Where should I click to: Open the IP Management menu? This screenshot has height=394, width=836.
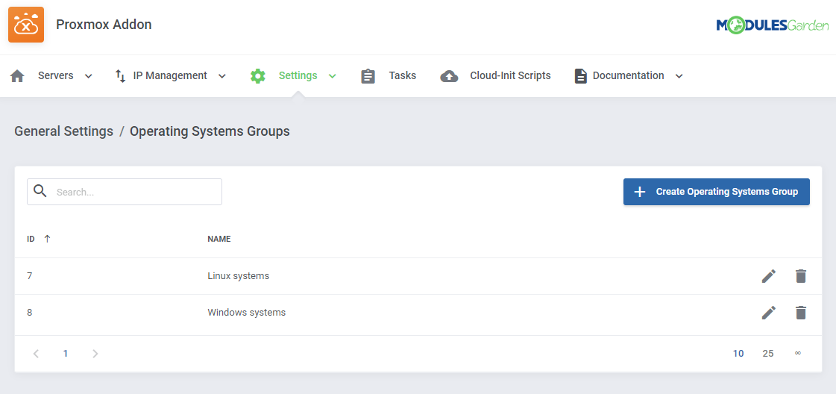point(171,75)
